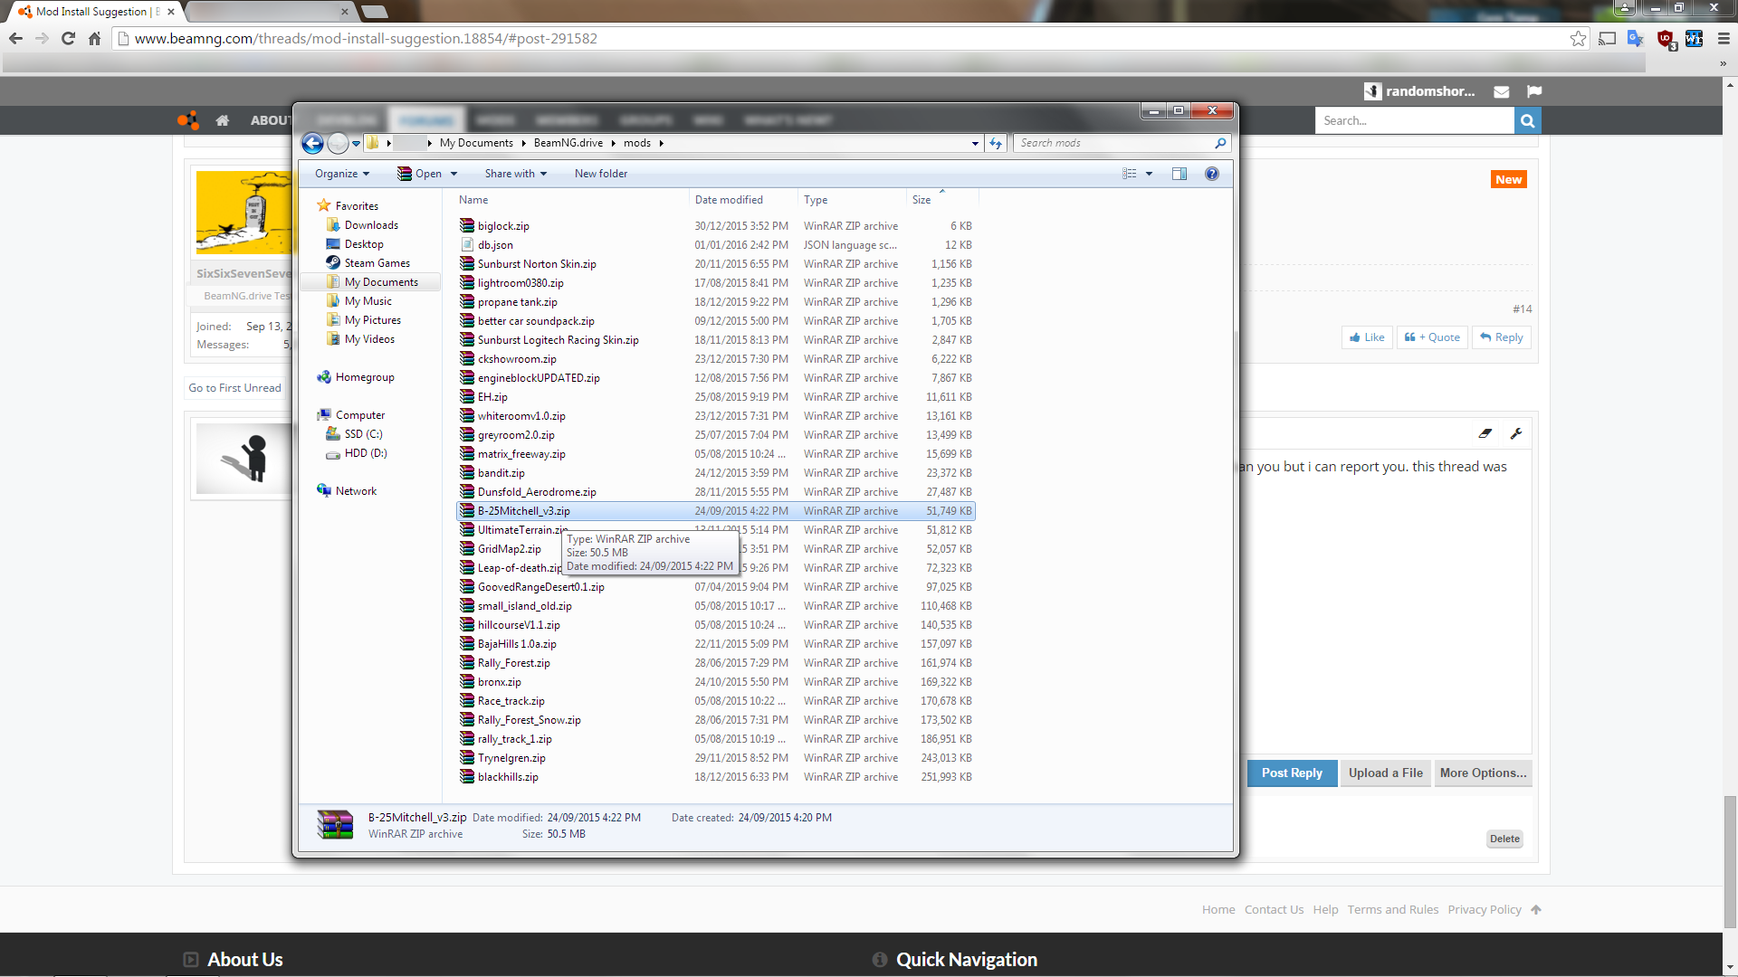Click forum search magnifier button
Image resolution: width=1738 pixels, height=977 pixels.
tap(1527, 120)
